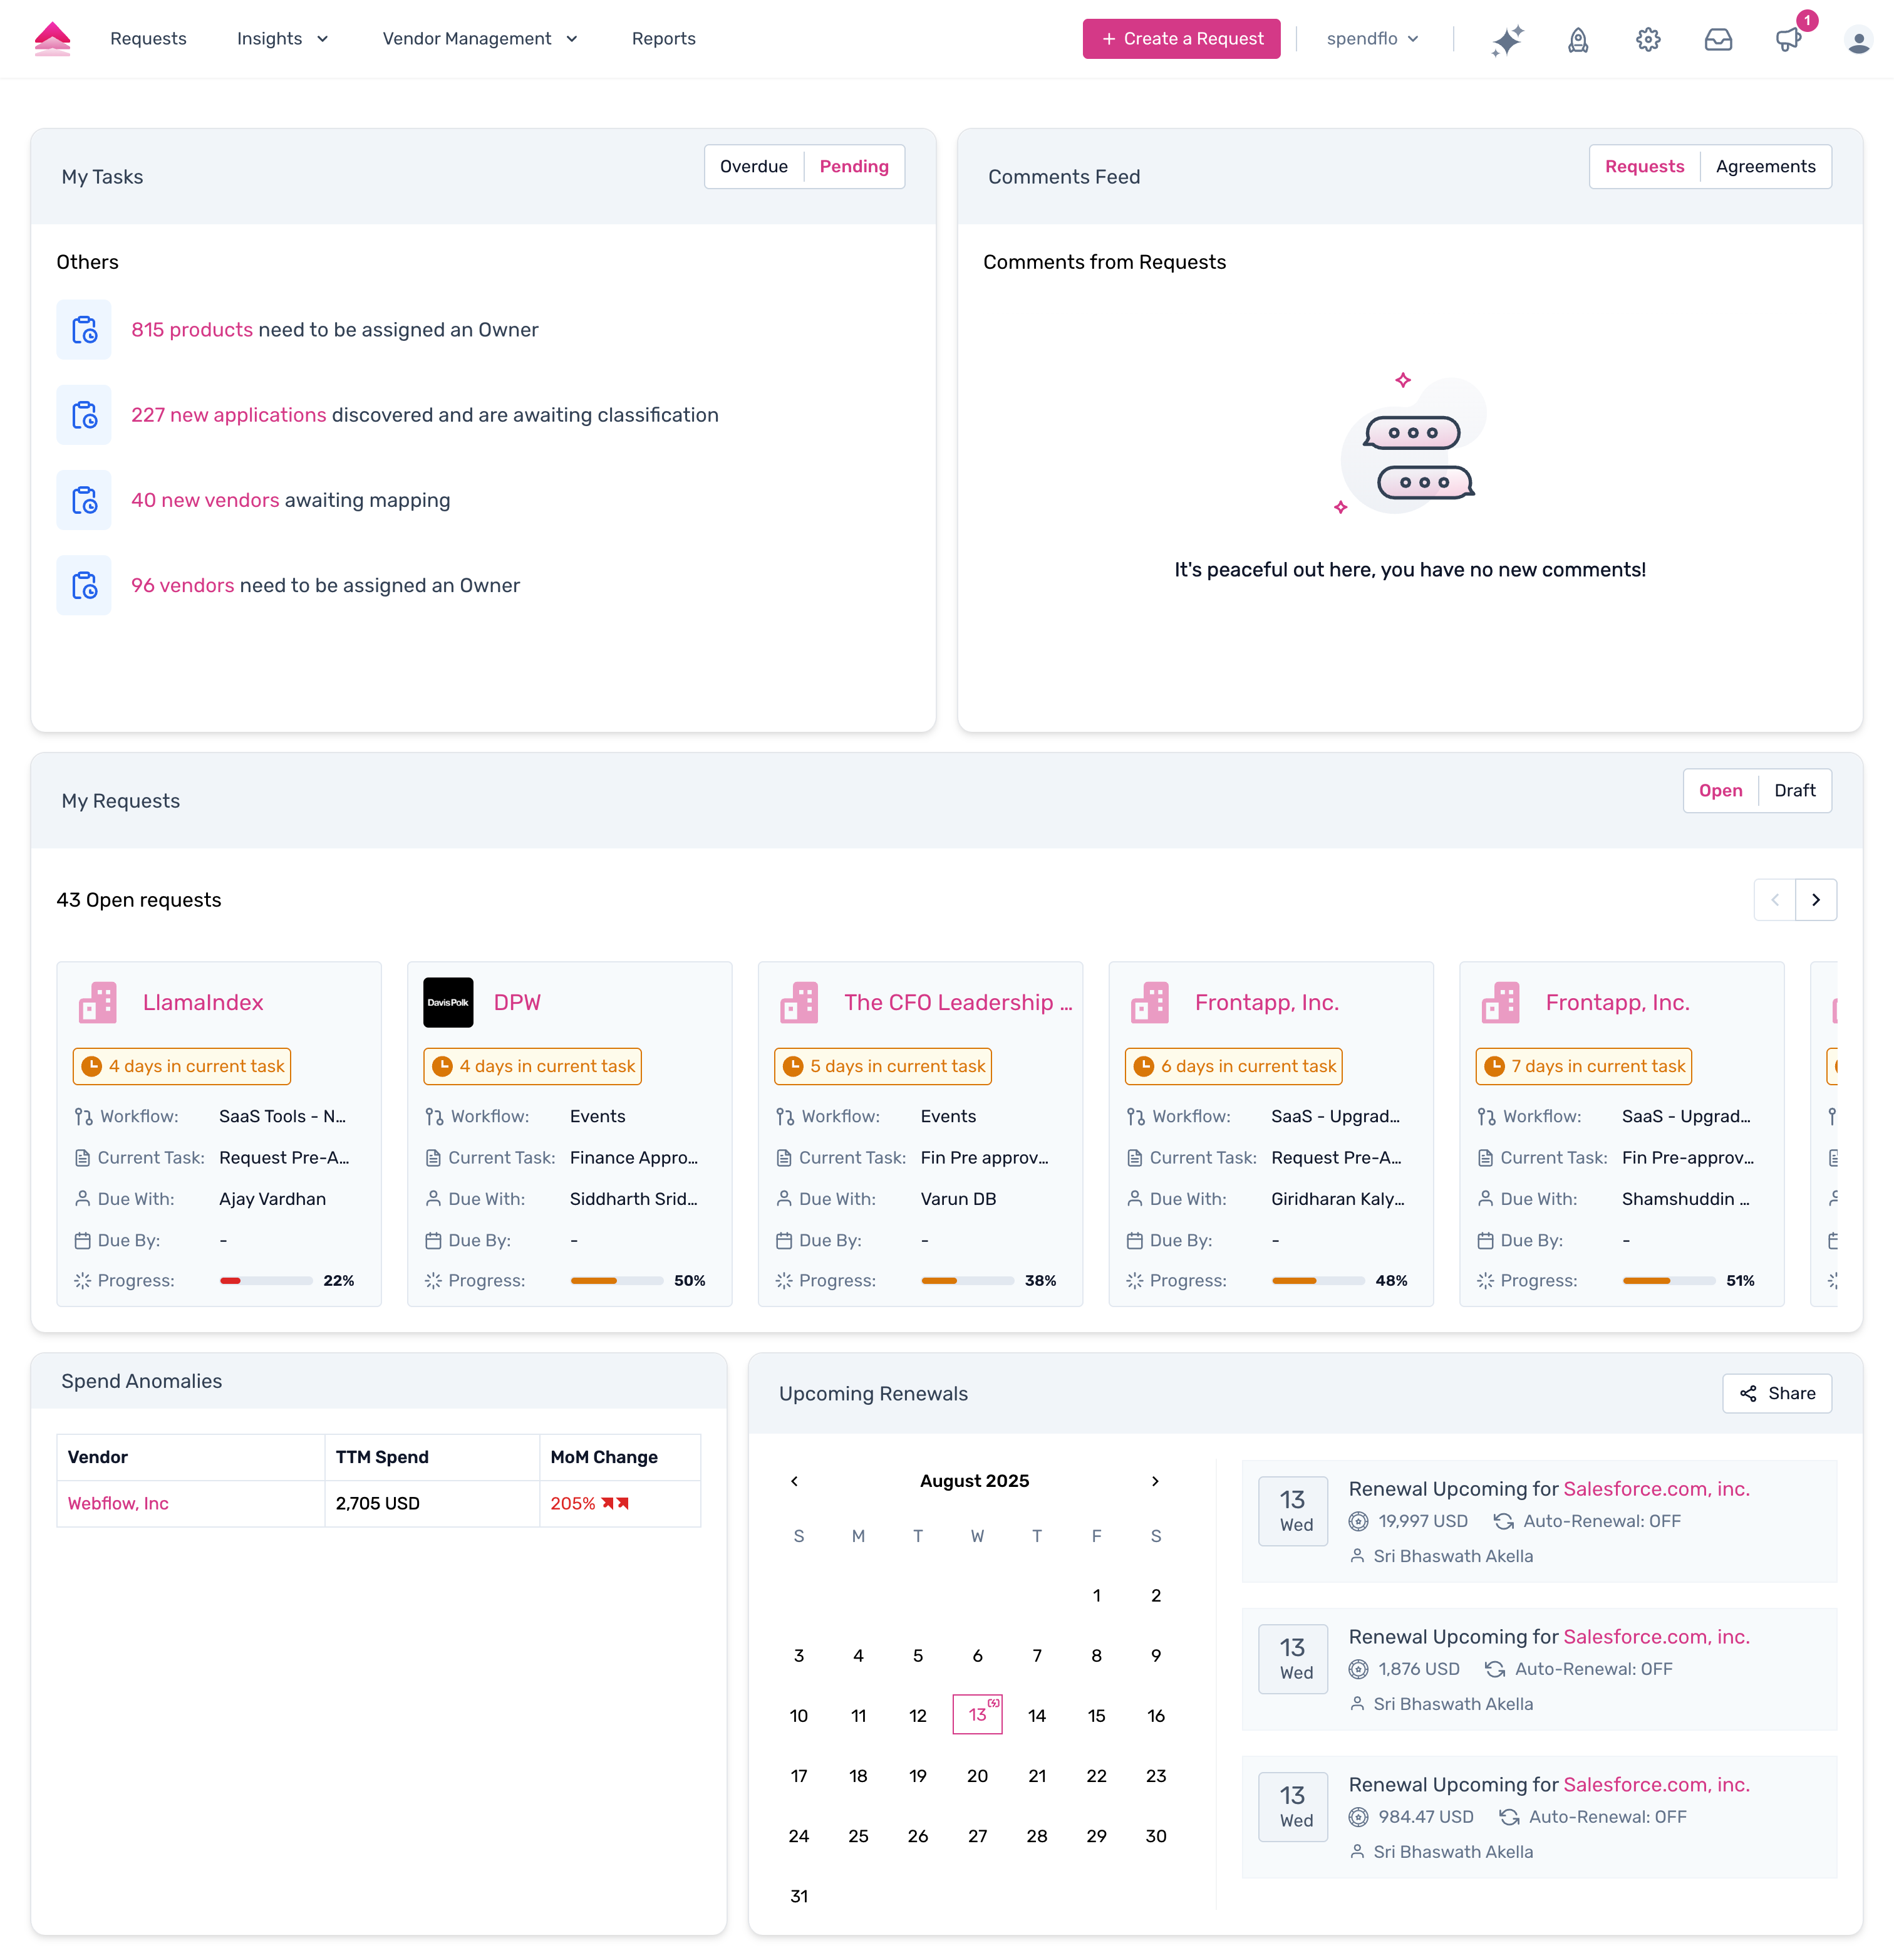Screen dimensions: 1894x1960
Task: Open the Reports nav item
Action: [664, 39]
